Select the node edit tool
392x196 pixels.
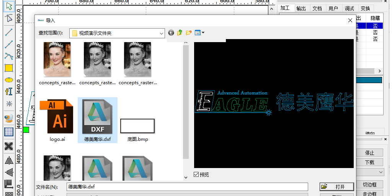[x=9, y=19]
